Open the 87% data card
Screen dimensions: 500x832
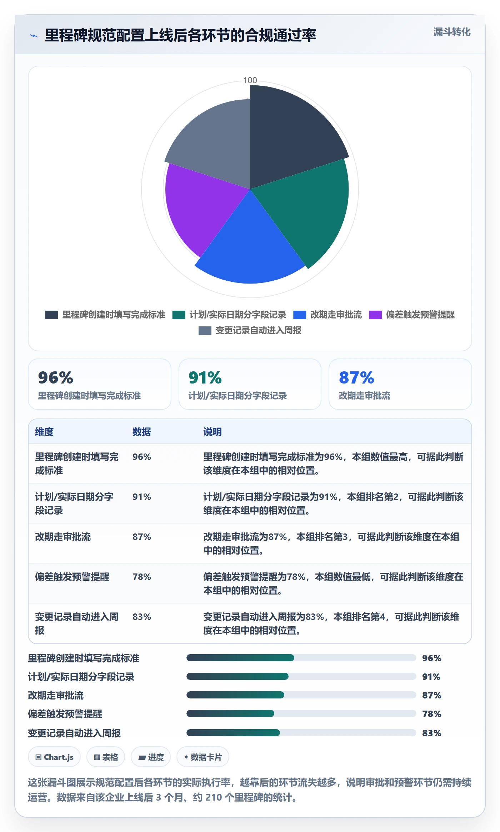400,384
